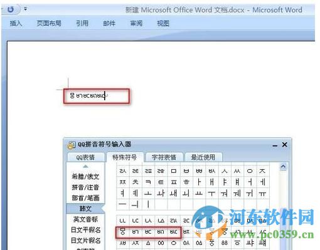Choose the ㅡ horizontal vowel symbol
320x250 pixels.
(x=122, y=204)
